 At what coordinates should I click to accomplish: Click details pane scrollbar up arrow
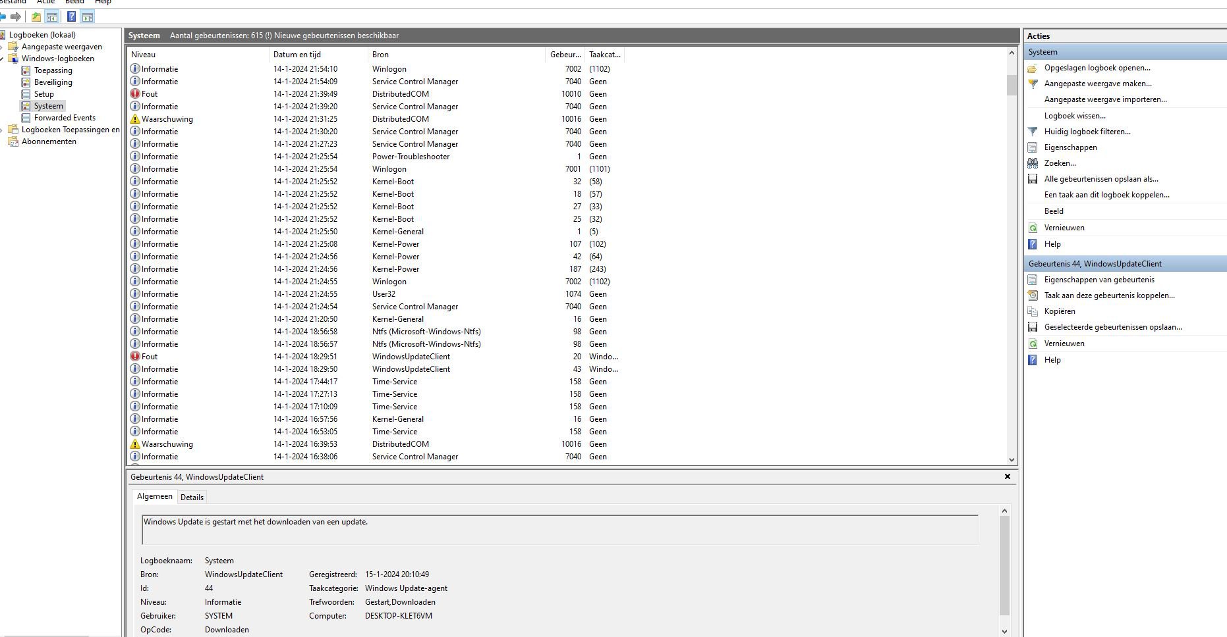pyautogui.click(x=1004, y=511)
